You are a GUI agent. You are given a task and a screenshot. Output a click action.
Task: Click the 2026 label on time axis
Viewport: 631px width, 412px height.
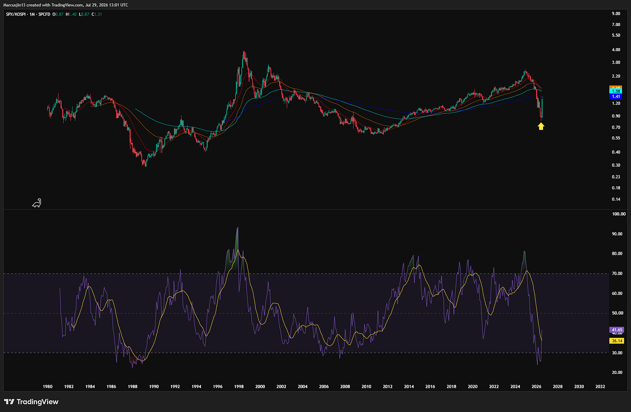click(x=536, y=387)
